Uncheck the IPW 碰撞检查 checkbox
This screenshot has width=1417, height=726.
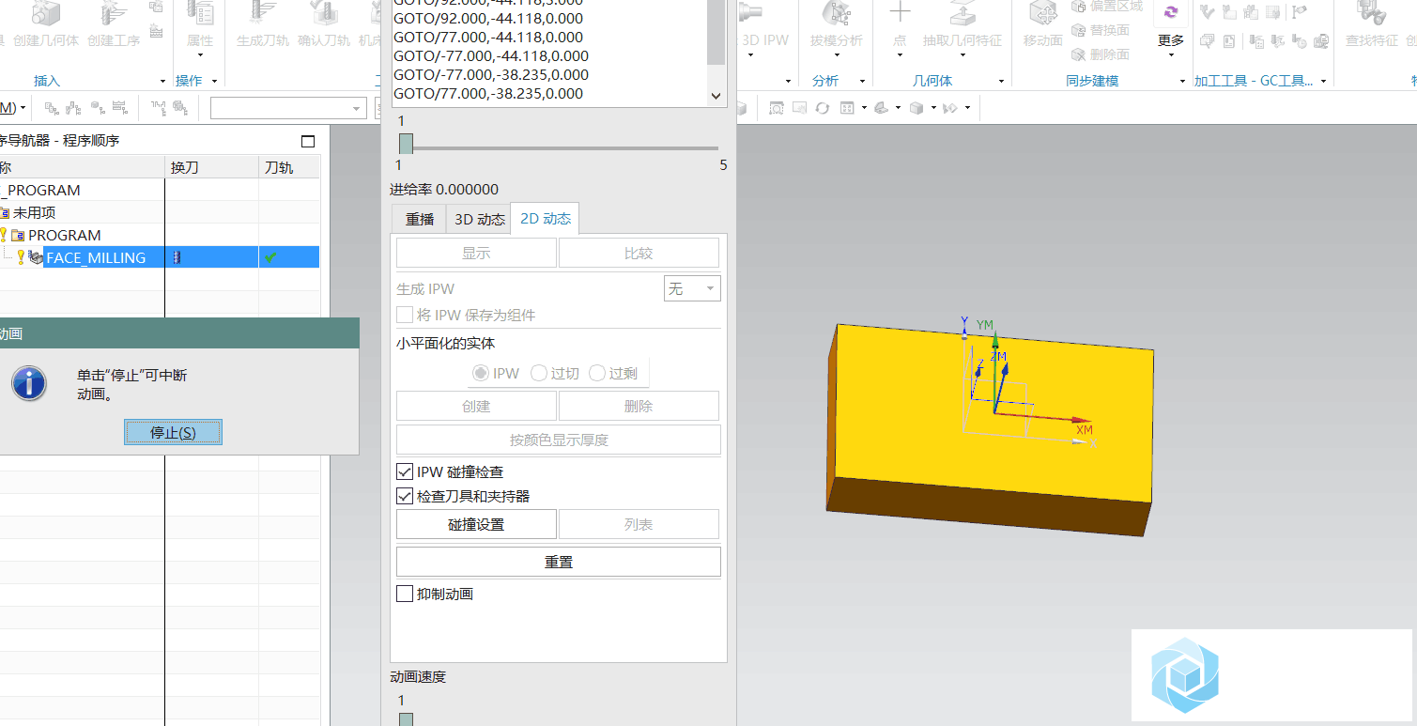pos(405,472)
